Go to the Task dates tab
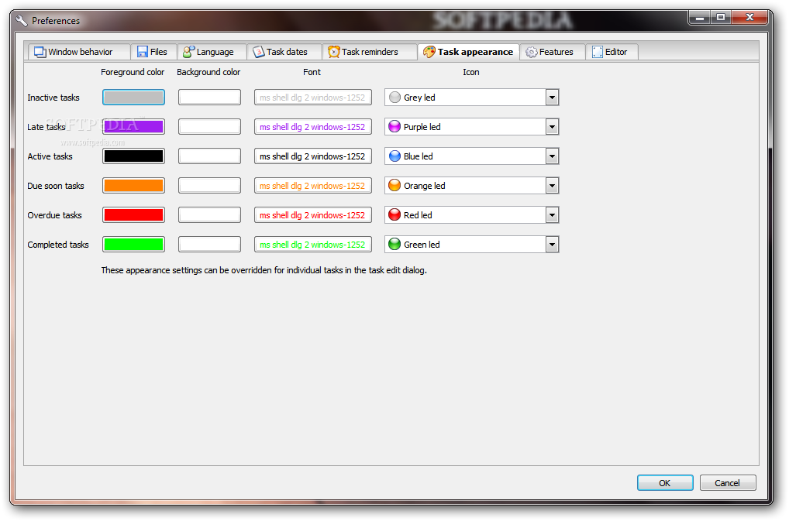The image size is (789, 521). [284, 52]
